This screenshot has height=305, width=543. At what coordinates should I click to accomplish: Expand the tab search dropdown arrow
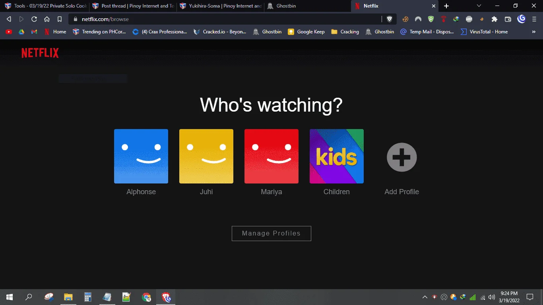[479, 6]
